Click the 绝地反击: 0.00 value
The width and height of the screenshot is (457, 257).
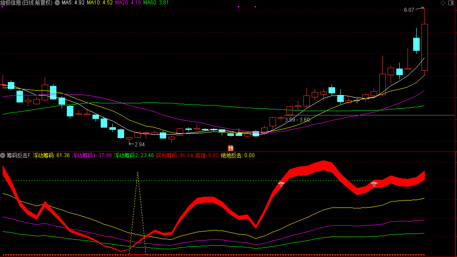(237, 155)
